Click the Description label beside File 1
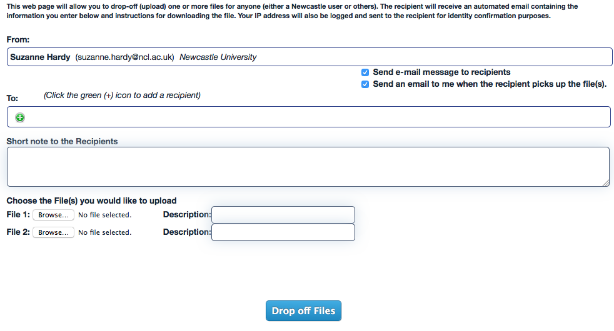Viewport: 614px width, 331px height. (x=186, y=215)
